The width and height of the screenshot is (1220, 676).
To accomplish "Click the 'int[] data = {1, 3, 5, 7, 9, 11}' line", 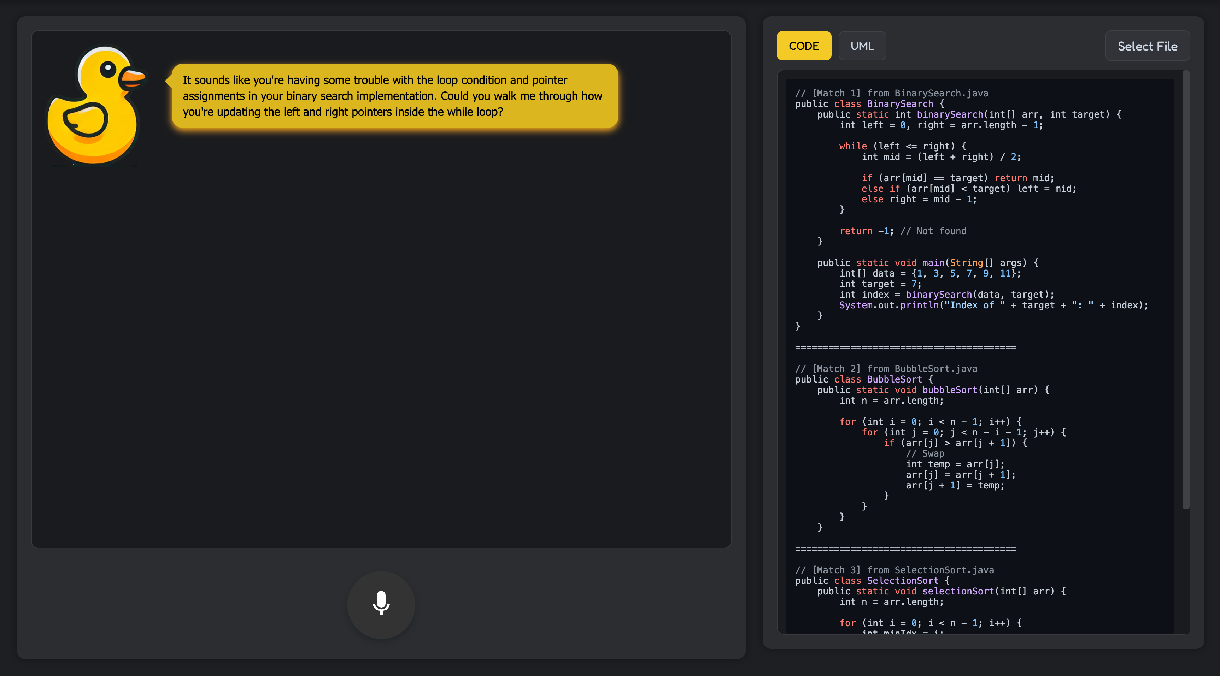I will 930,274.
